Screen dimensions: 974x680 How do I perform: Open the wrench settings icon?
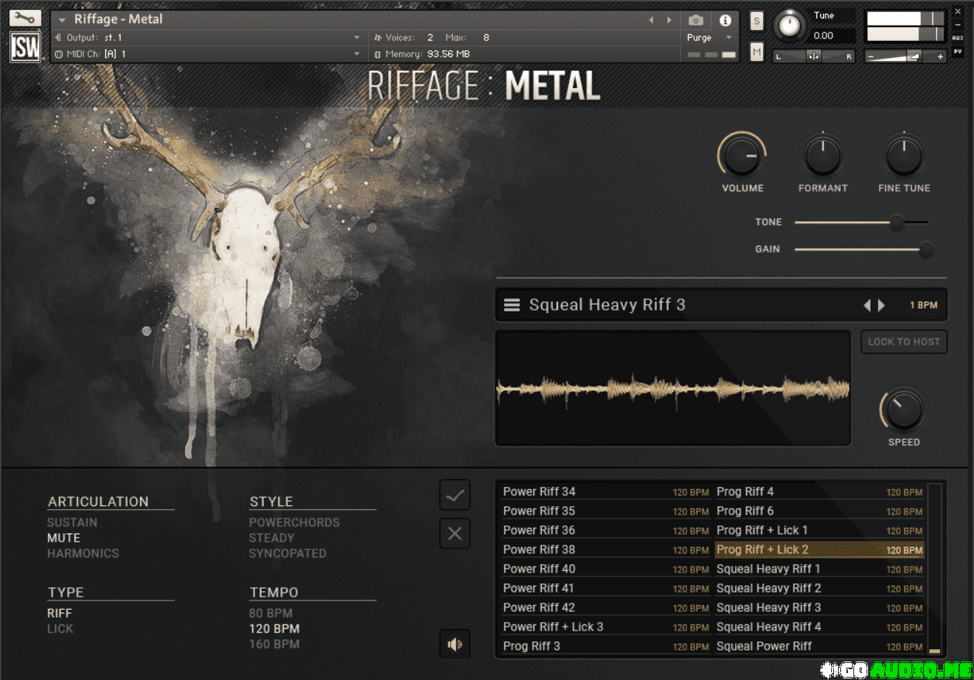coord(26,18)
